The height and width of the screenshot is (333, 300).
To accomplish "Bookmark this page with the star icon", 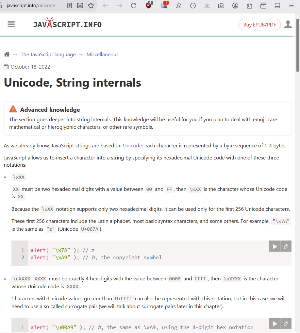I will (x=91, y=6).
